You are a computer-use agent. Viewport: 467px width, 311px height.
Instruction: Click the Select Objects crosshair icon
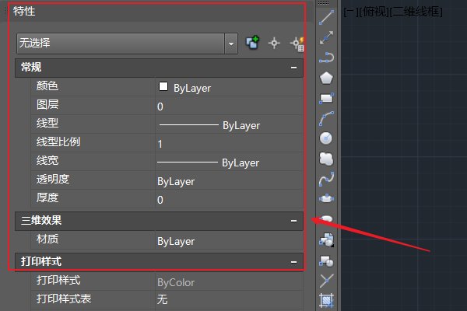coord(274,44)
